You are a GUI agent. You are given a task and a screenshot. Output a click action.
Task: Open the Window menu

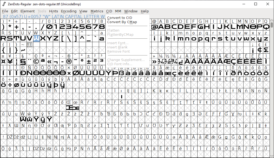[131, 11]
